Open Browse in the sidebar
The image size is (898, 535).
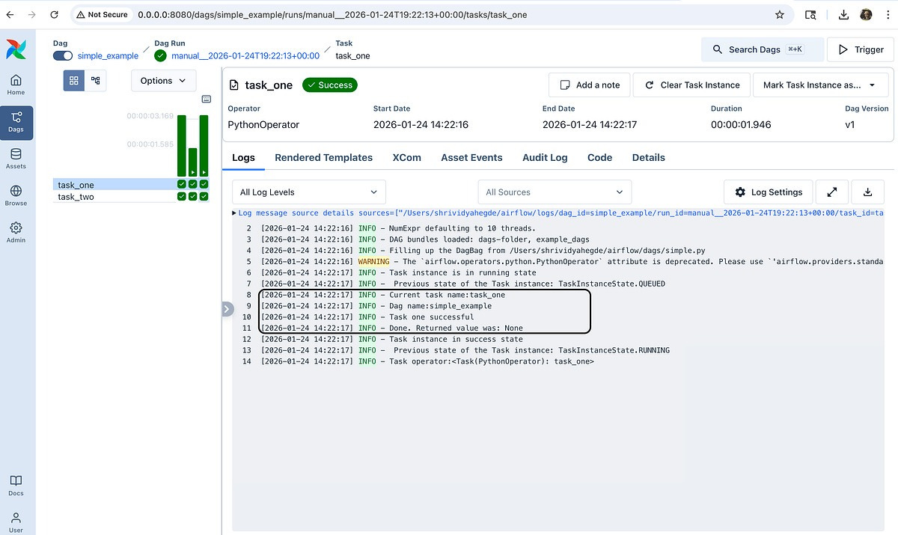(x=16, y=195)
